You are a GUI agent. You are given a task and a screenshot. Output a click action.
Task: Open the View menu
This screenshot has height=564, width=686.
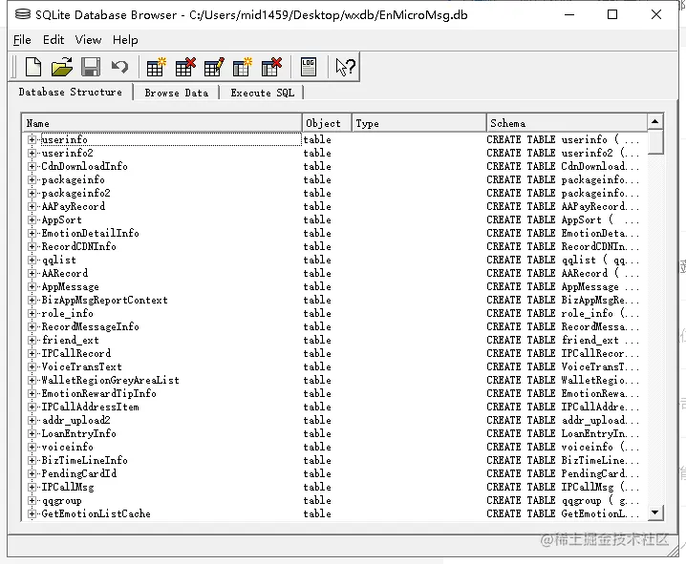(x=88, y=40)
